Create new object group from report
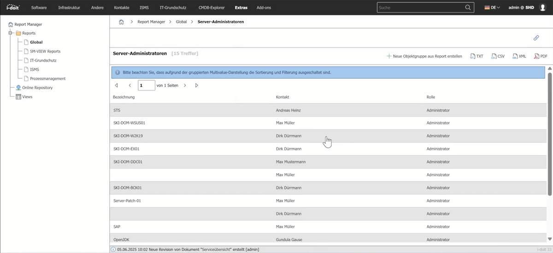The height and width of the screenshot is (253, 553). pyautogui.click(x=424, y=56)
